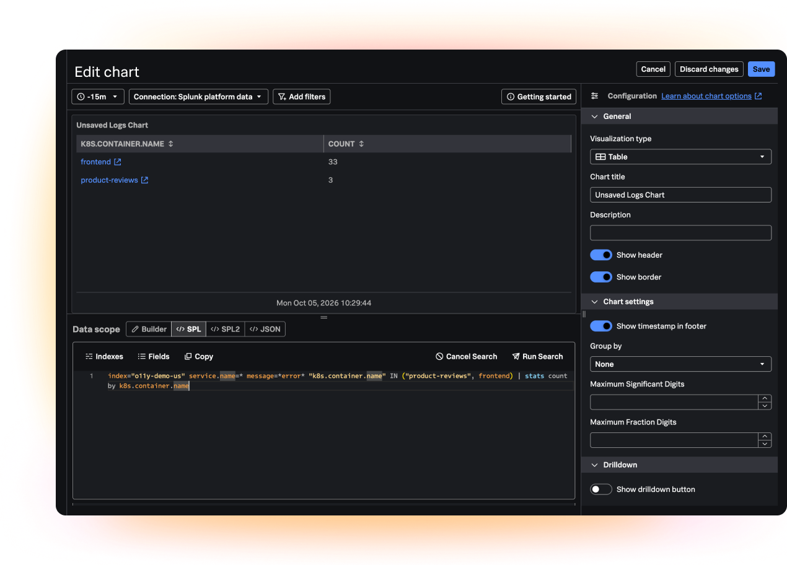Open external link icon next to frontend

(x=118, y=162)
